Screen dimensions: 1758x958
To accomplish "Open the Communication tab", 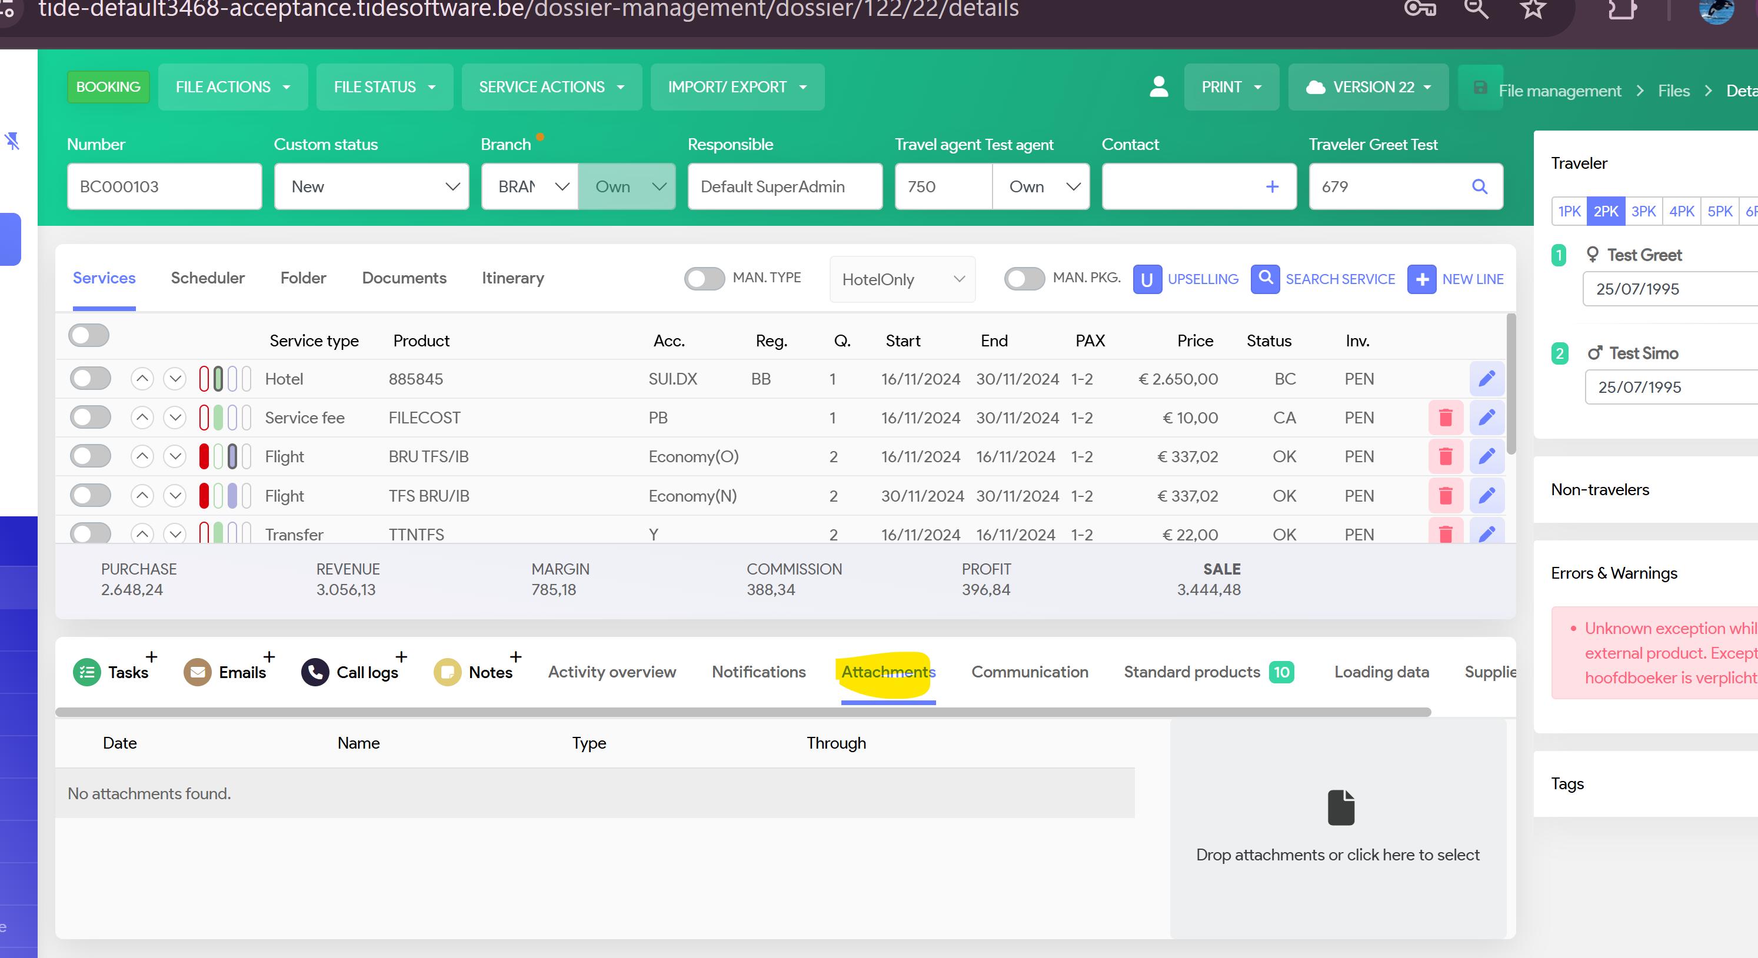I will (1029, 672).
